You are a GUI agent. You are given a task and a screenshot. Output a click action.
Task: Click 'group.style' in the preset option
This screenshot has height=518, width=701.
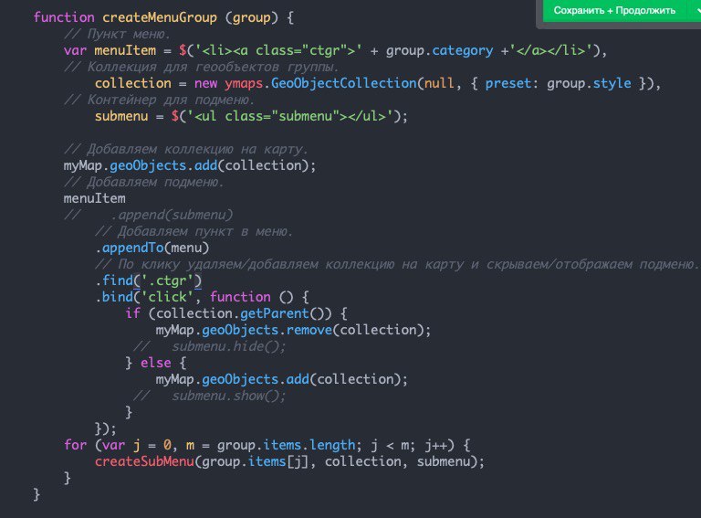589,83
